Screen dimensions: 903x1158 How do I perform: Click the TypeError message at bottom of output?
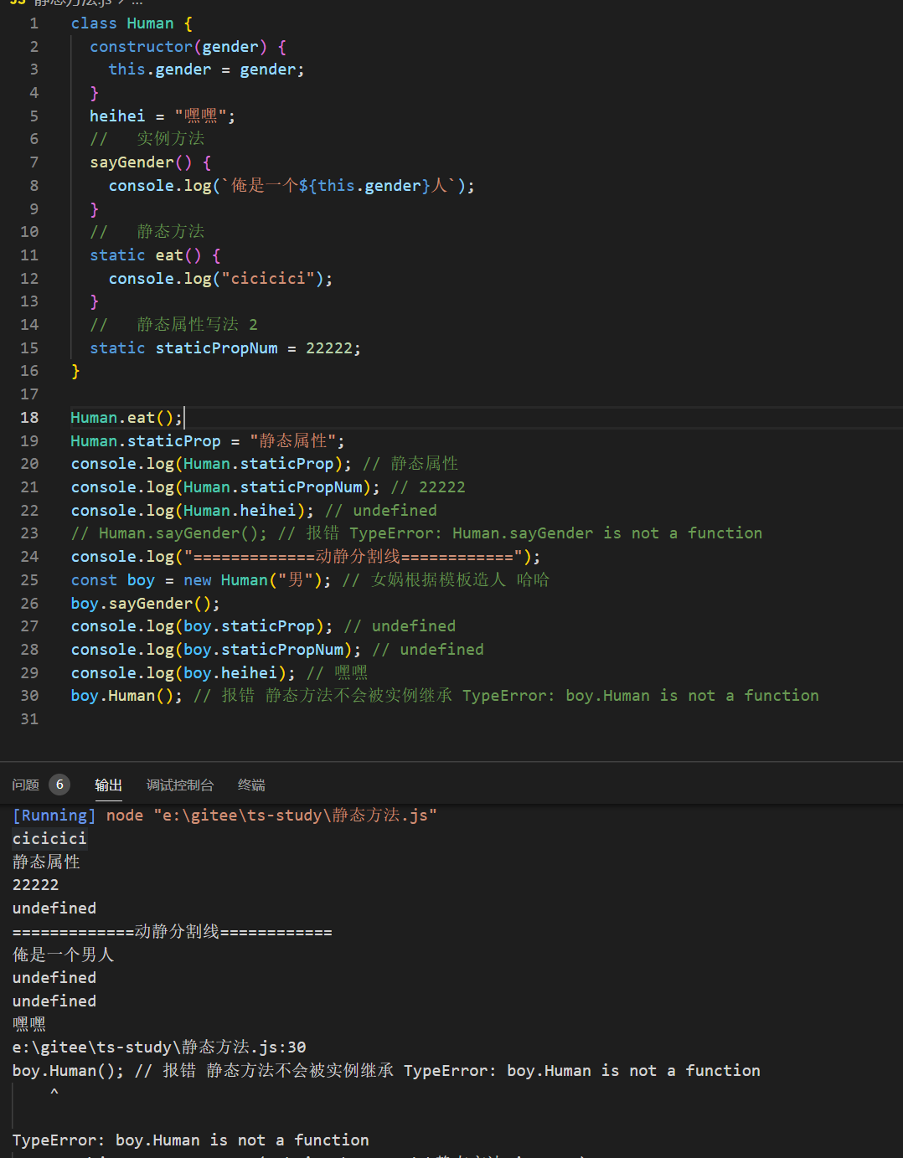(x=190, y=1140)
